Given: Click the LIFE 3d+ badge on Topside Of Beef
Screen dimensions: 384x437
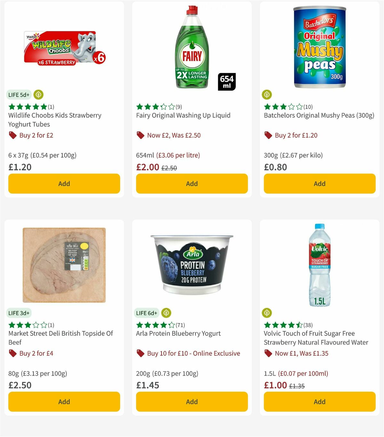Looking at the screenshot, I should [x=19, y=313].
